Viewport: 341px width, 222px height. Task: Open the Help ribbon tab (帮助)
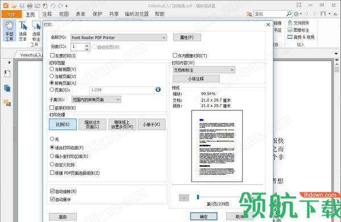[160, 14]
